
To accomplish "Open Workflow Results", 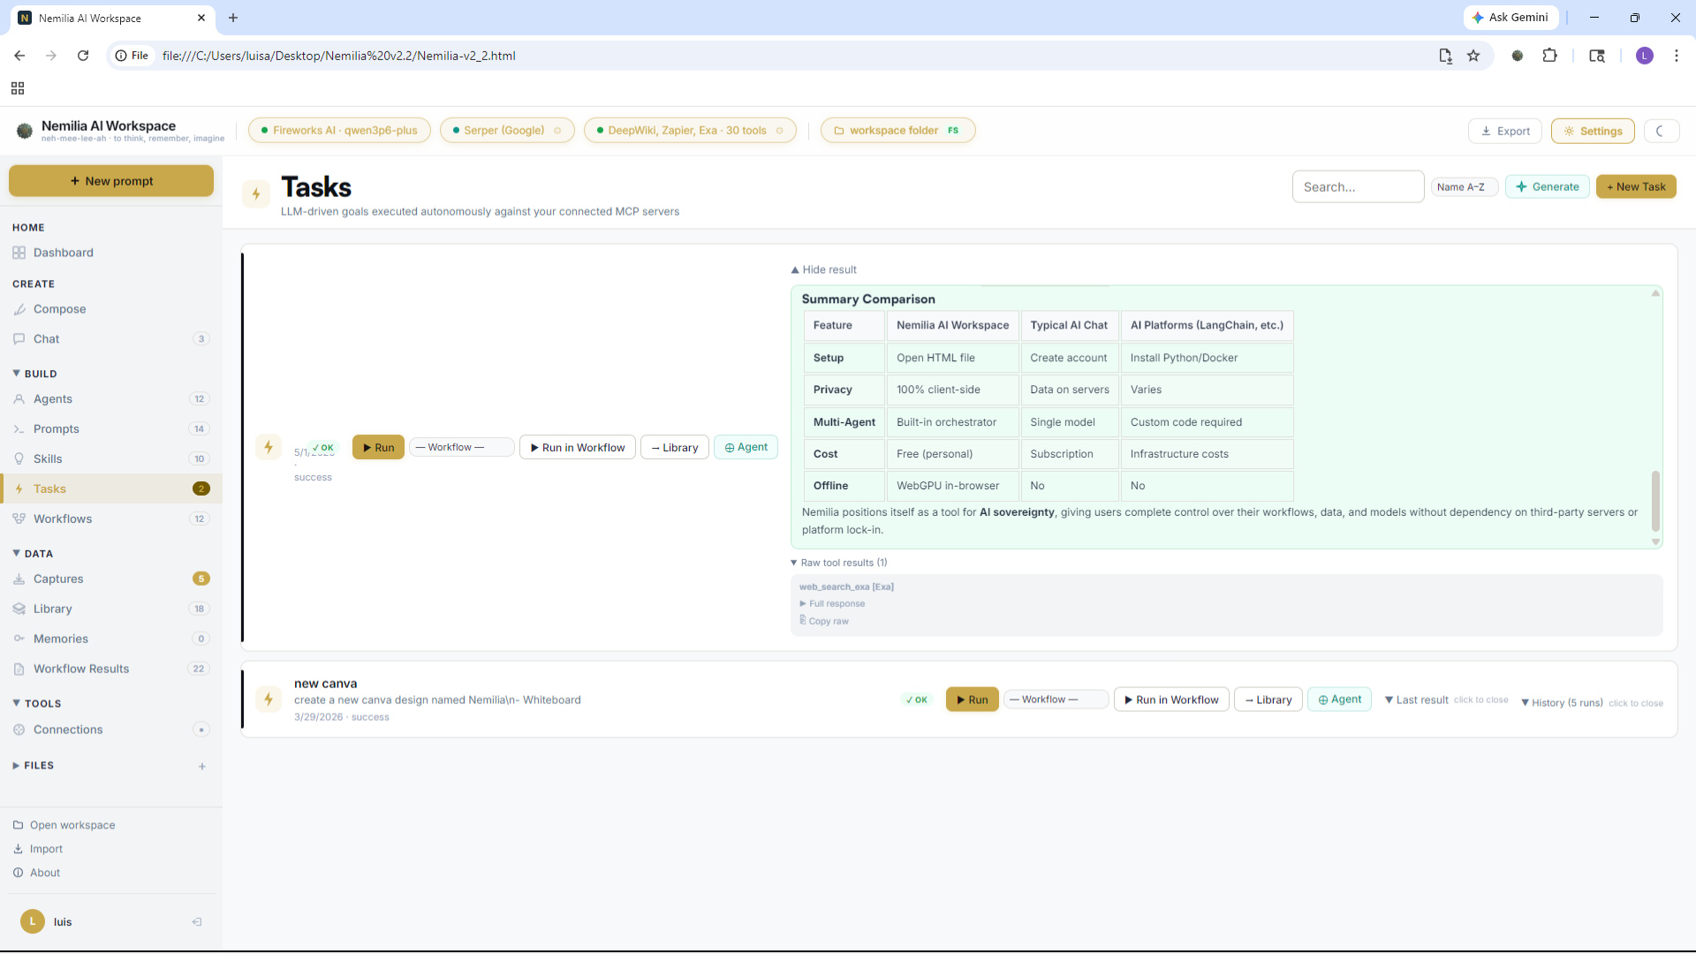I will point(111,670).
